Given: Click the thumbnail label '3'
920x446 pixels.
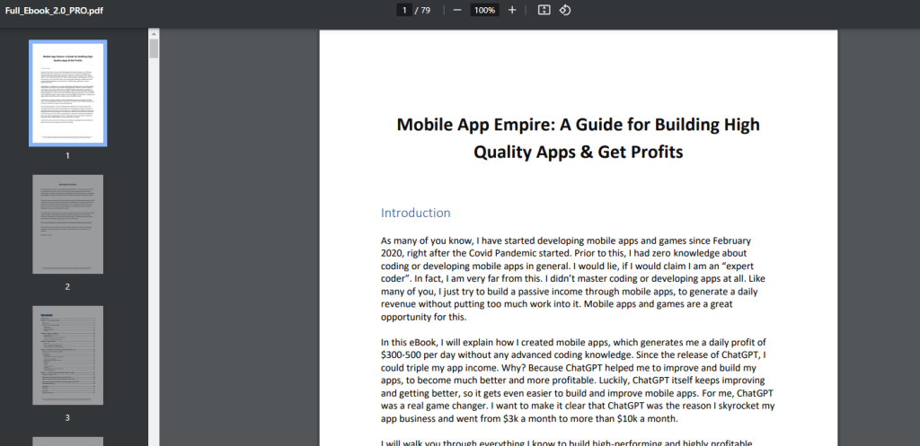Looking at the screenshot, I should click(x=67, y=418).
